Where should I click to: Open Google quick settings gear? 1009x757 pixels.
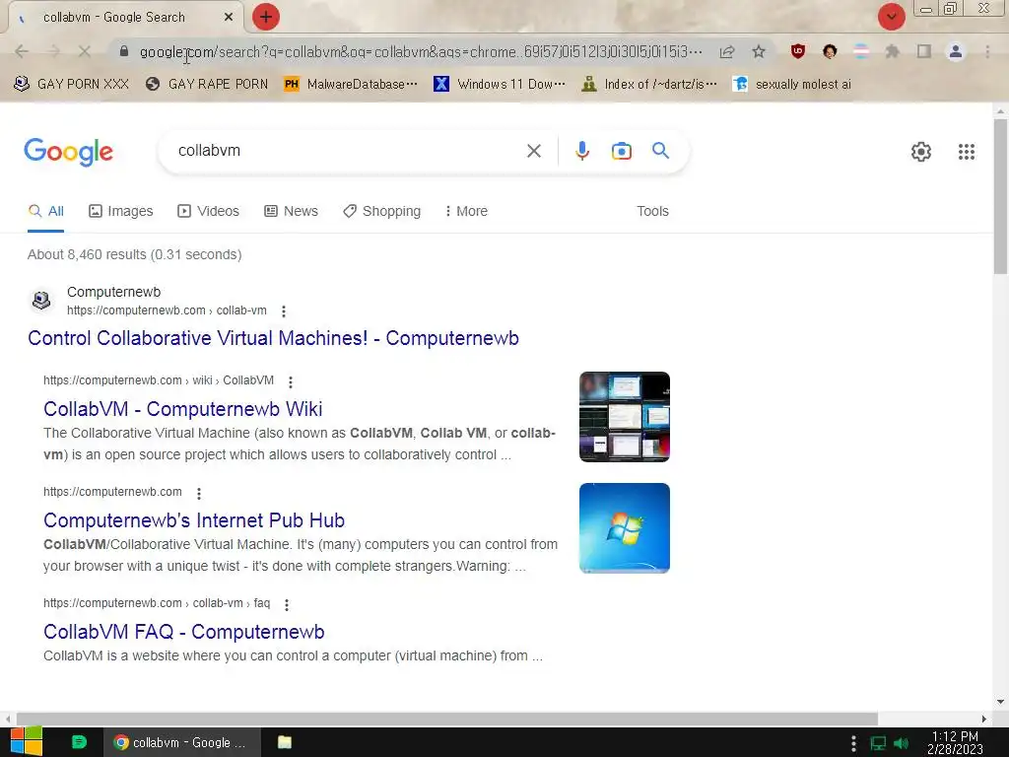click(x=921, y=152)
